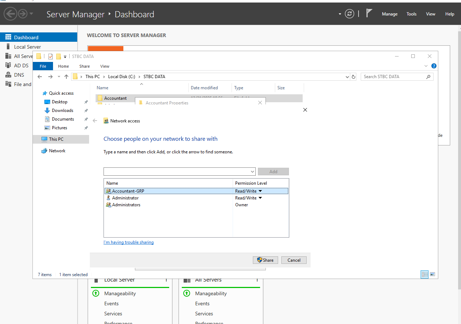The image size is (461, 324).
Task: Open Server Manager View menu
Action: tap(431, 14)
